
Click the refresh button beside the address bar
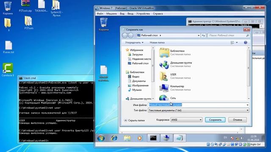pyautogui.click(x=204, y=35)
